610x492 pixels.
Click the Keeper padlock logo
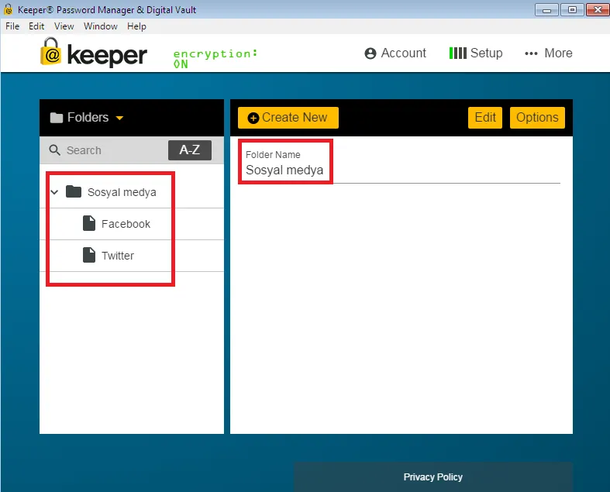pyautogui.click(x=50, y=51)
